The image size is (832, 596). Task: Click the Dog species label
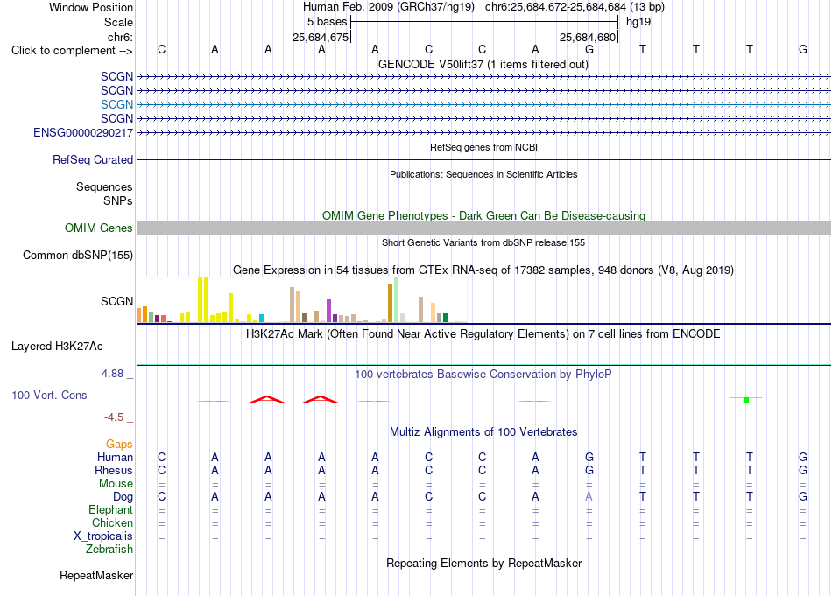point(123,497)
